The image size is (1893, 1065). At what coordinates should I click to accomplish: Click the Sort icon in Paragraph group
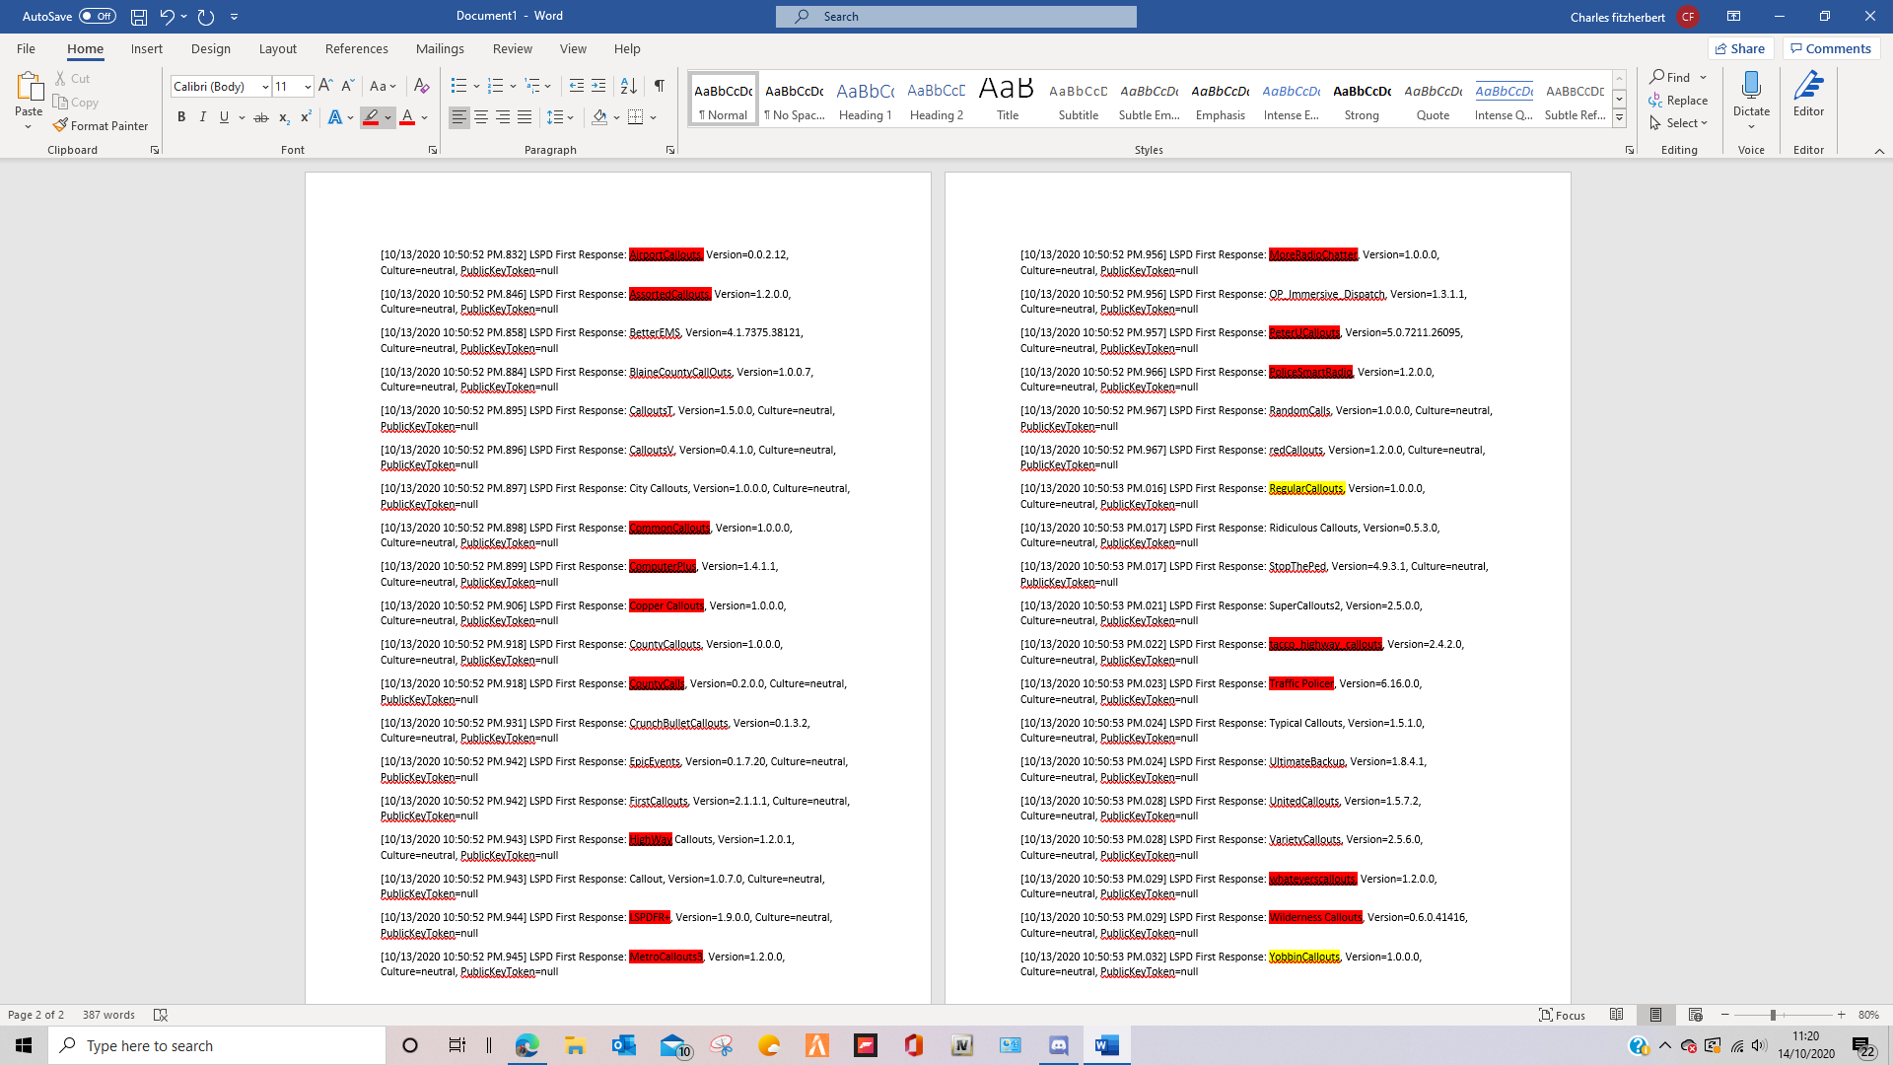(x=628, y=86)
